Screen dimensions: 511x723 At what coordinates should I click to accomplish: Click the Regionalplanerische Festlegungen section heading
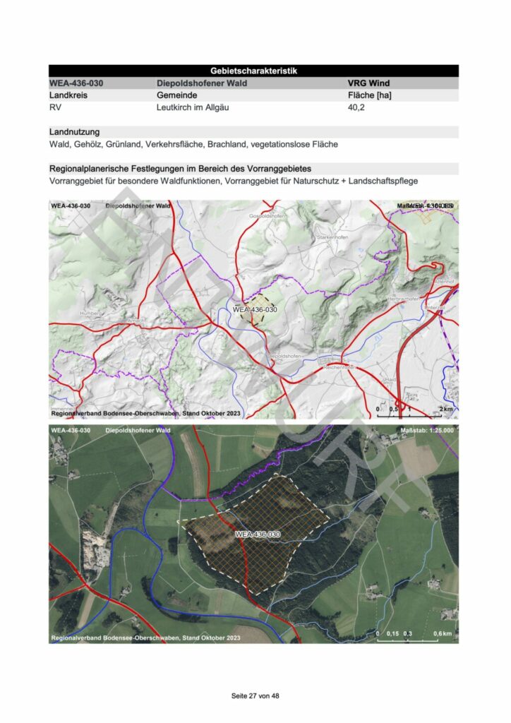180,169
